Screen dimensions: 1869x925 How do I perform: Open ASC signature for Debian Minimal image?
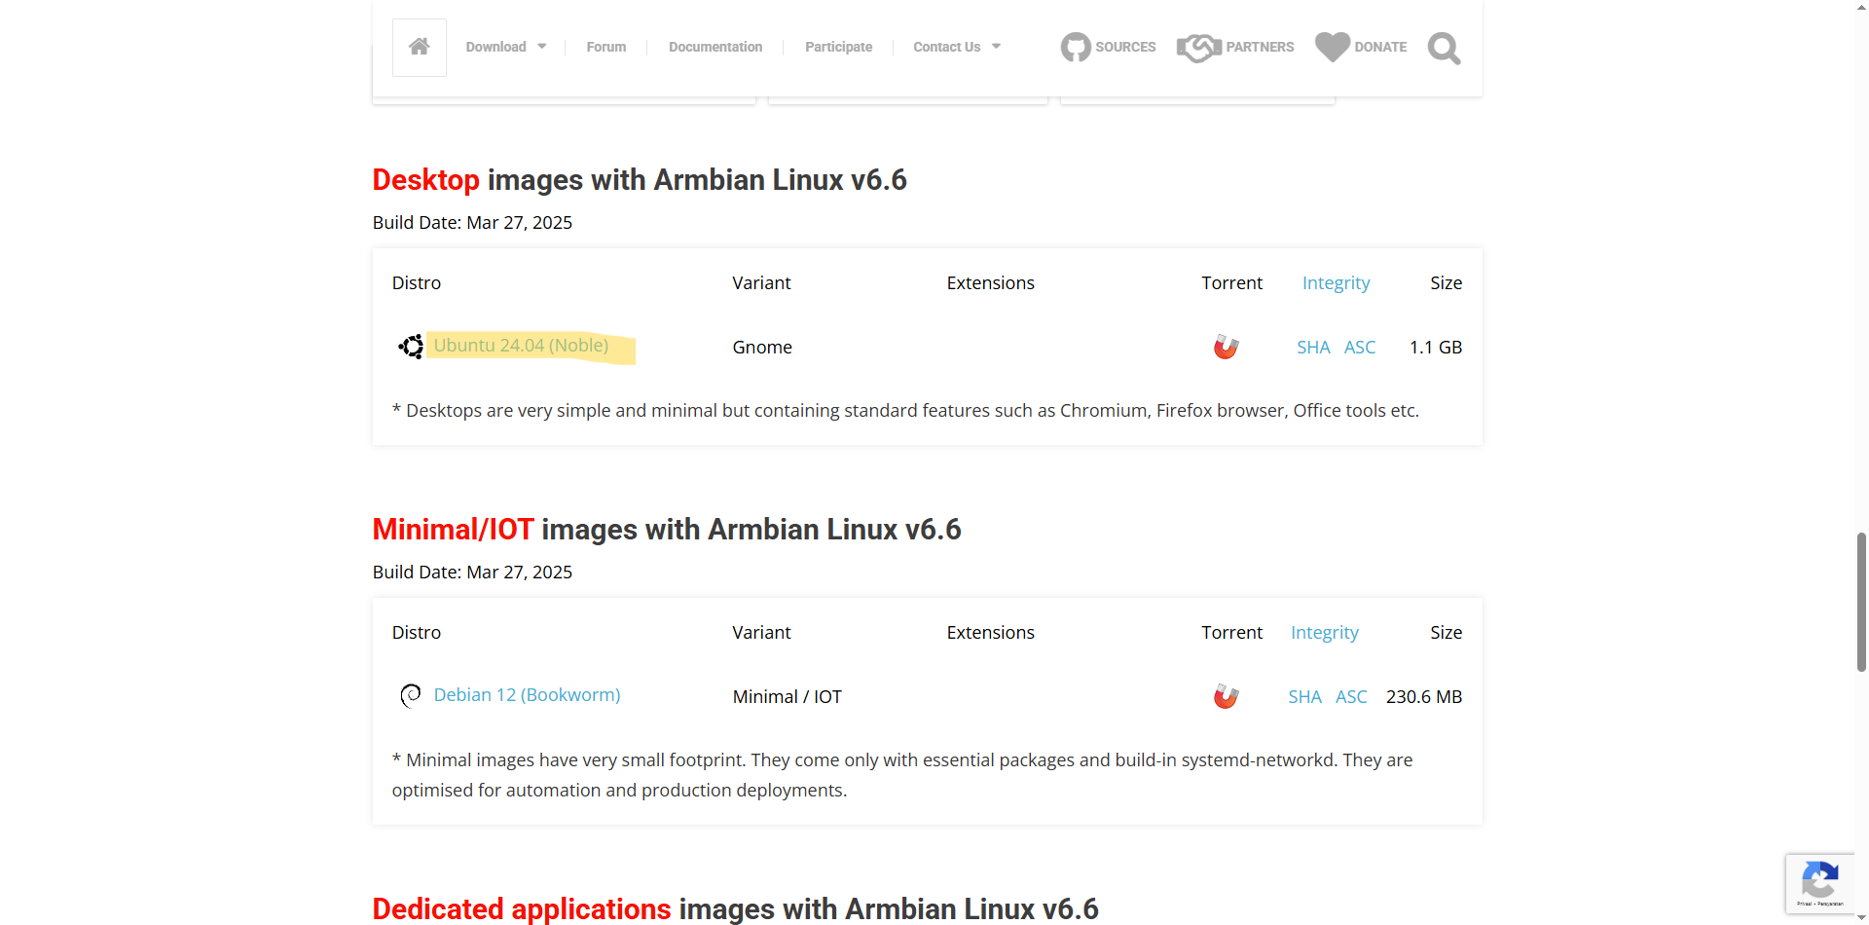(1351, 697)
